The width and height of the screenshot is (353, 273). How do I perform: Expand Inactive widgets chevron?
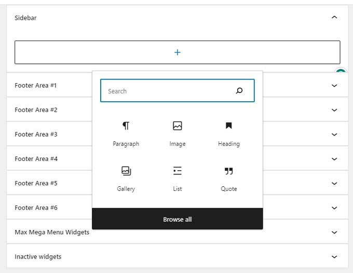pos(334,257)
